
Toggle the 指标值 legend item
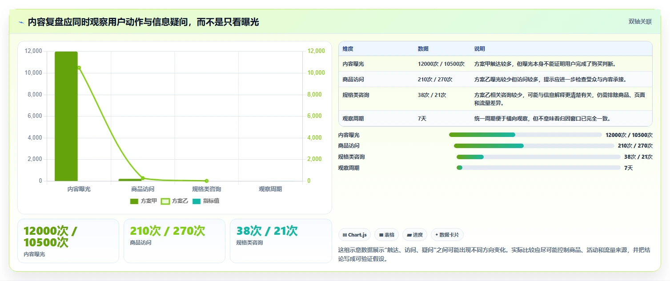206,201
